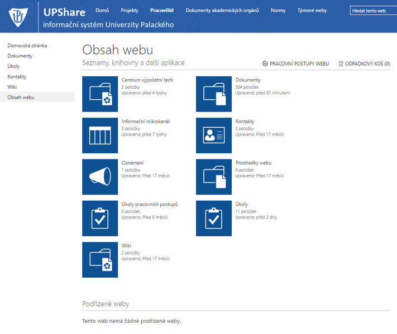The height and width of the screenshot is (334, 397).
Task: Click 'Upraveno: před 2 dny' text
Action: click(256, 217)
